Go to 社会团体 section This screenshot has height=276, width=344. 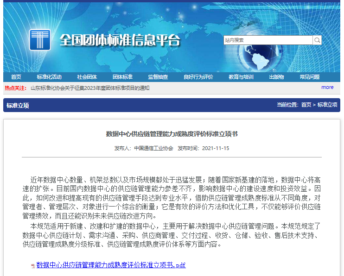87,77
